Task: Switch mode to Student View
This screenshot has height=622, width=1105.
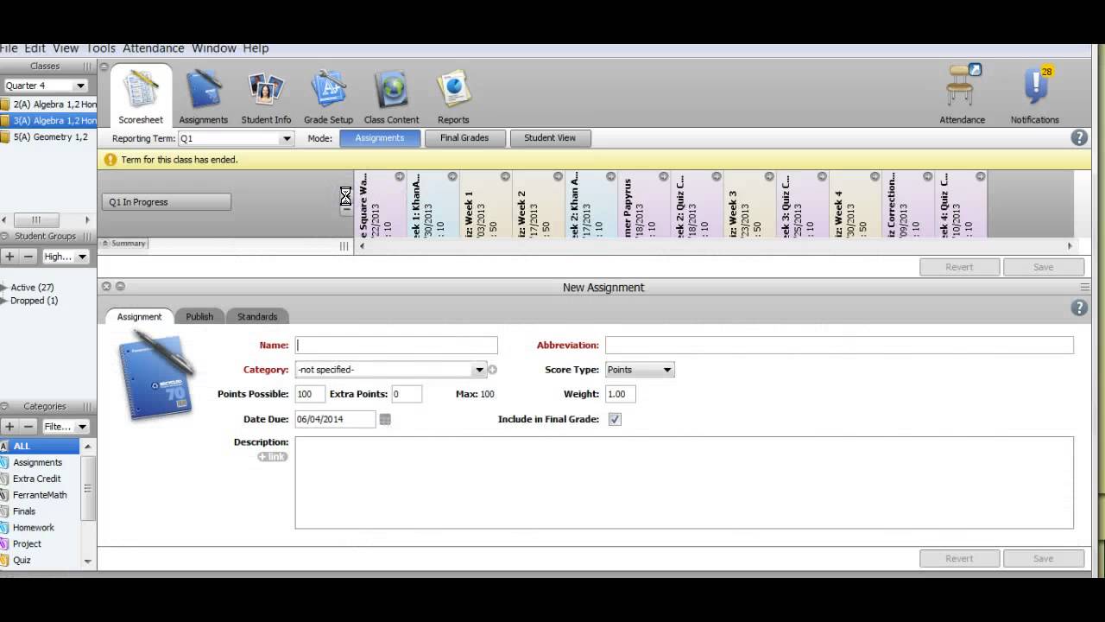Action: 550,138
